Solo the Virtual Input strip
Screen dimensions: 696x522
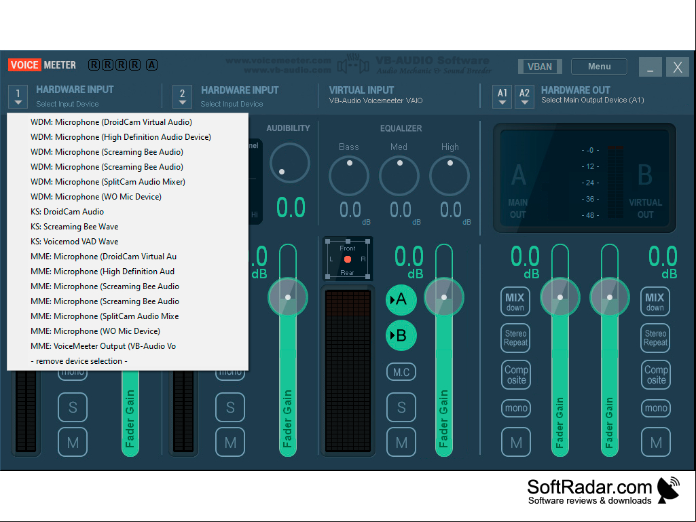401,407
